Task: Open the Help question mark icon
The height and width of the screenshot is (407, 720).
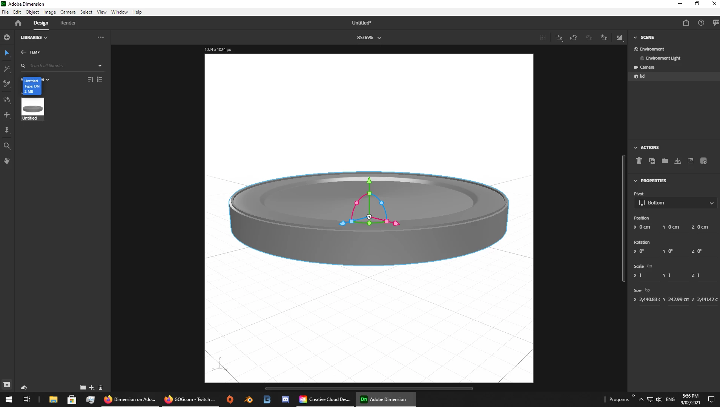Action: coord(701,23)
